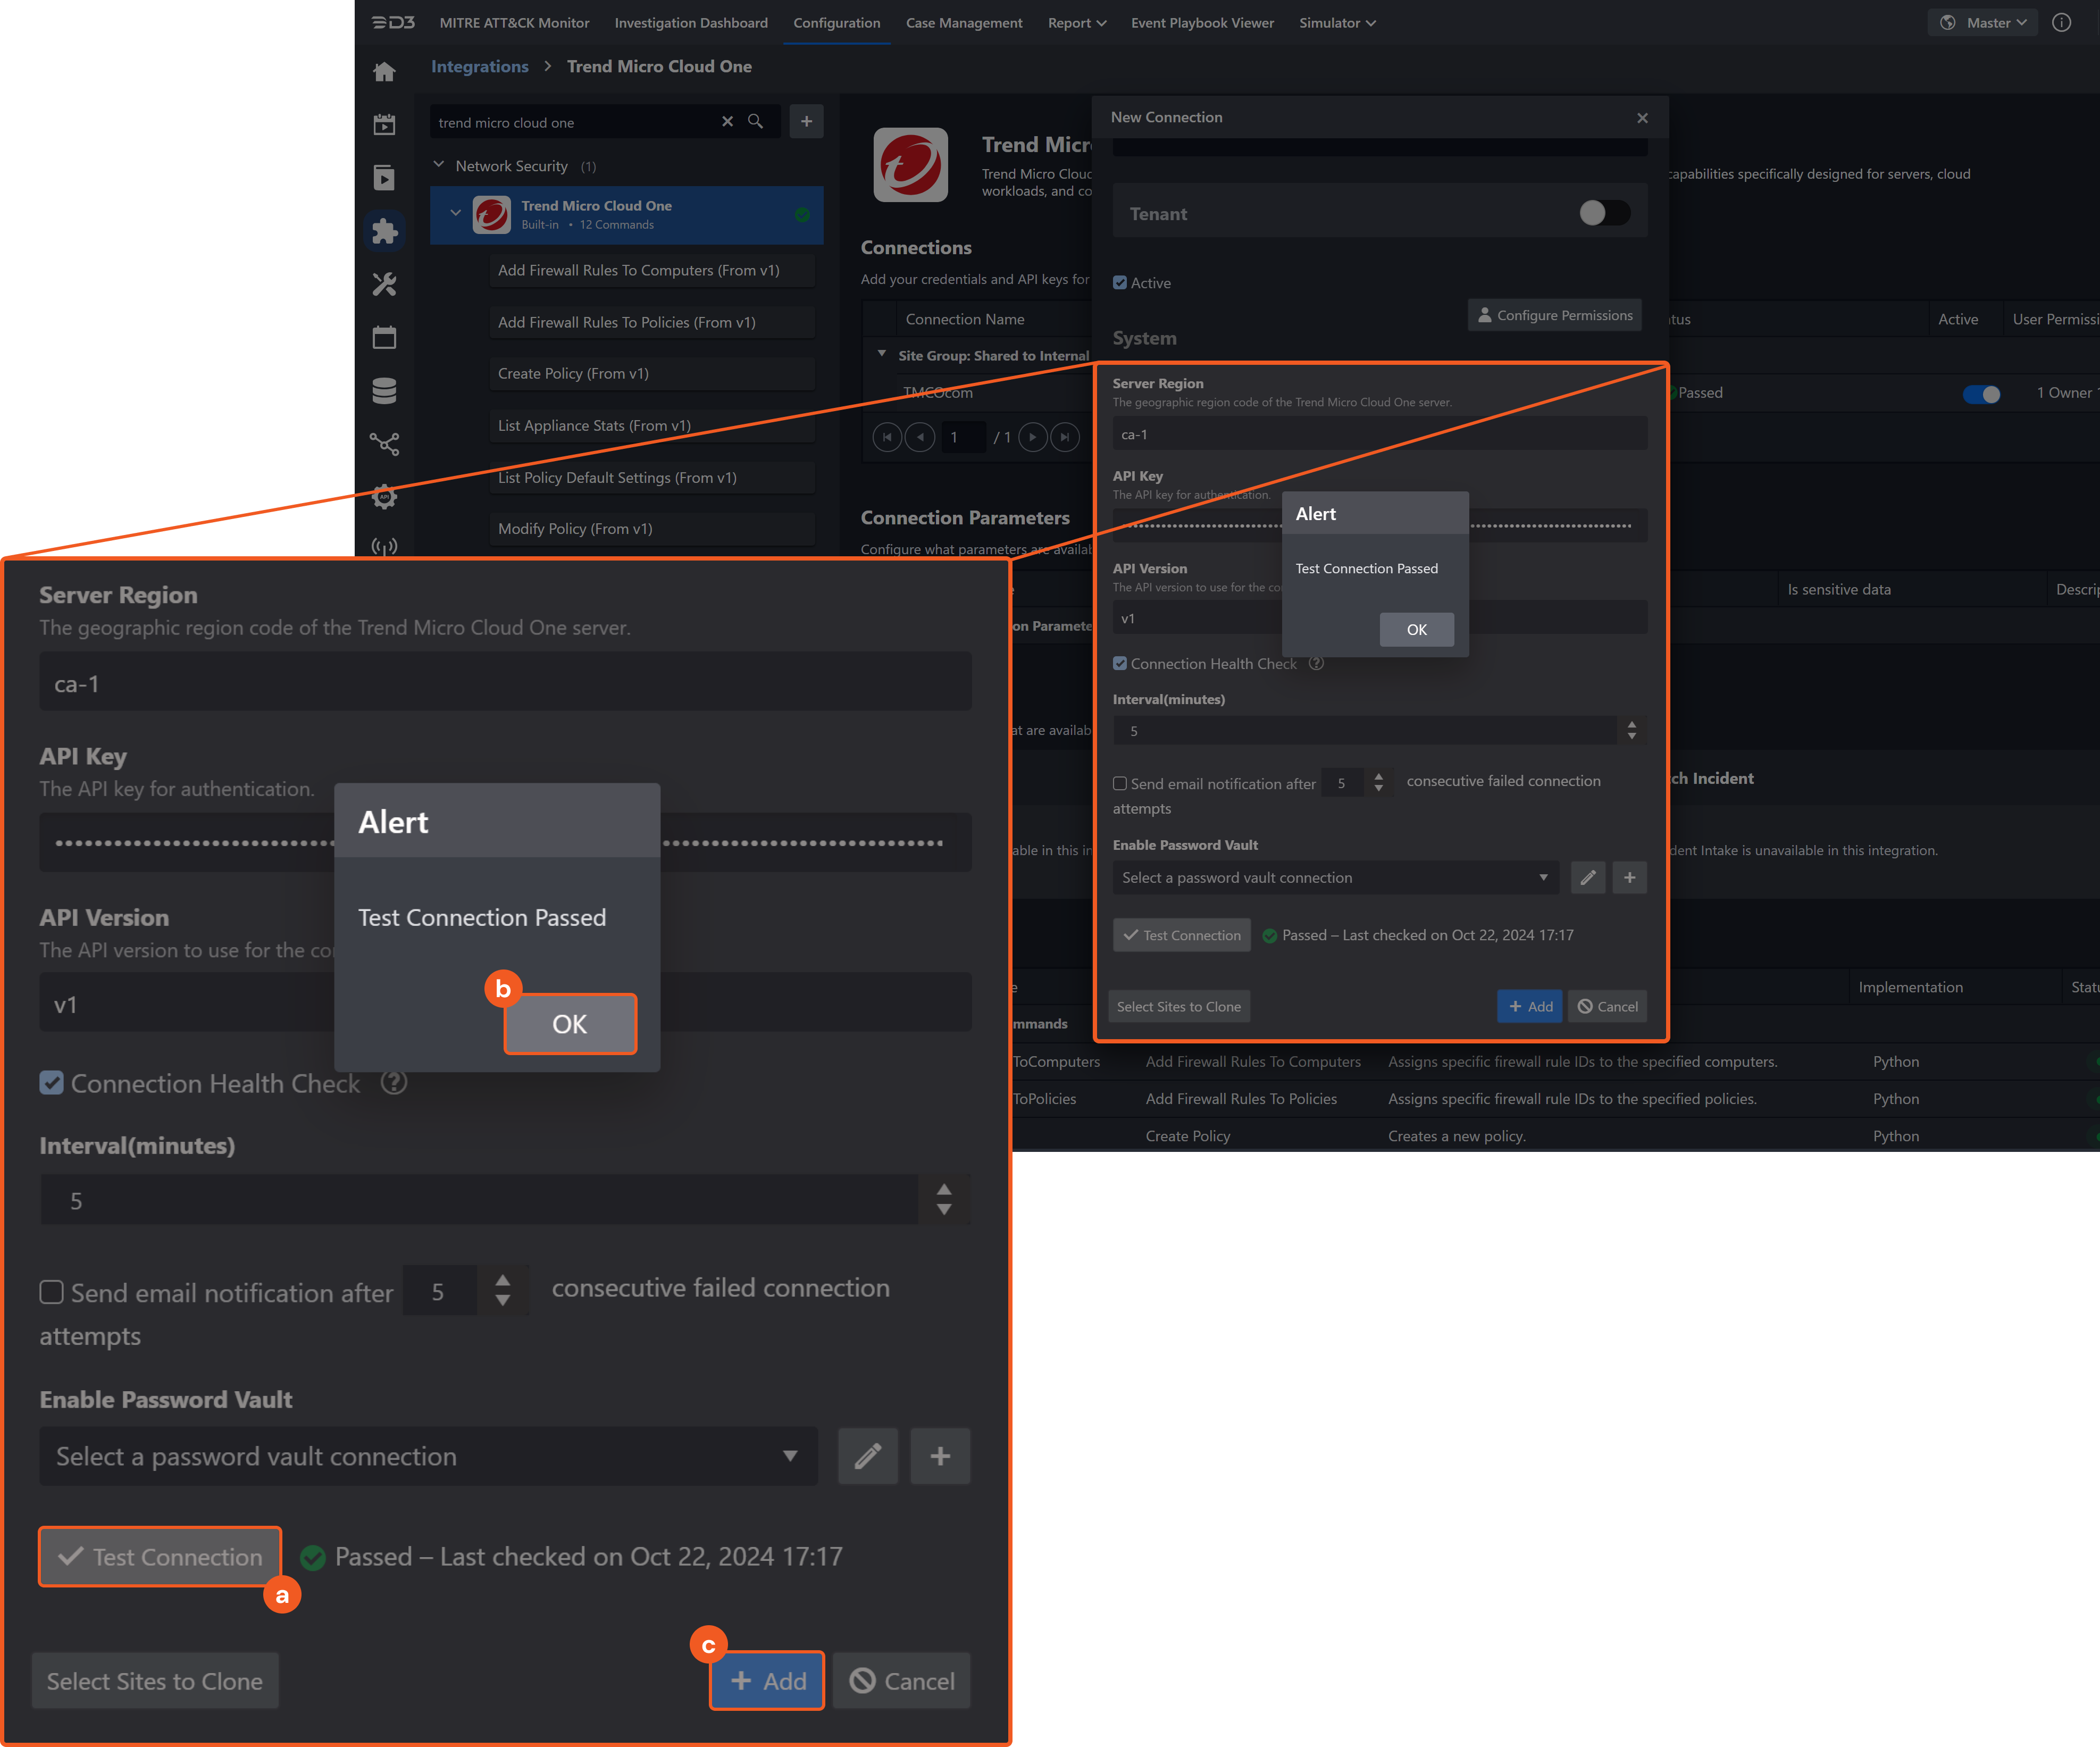Open the database stack icon in the sidebar
The image size is (2100, 1747).
(x=384, y=391)
